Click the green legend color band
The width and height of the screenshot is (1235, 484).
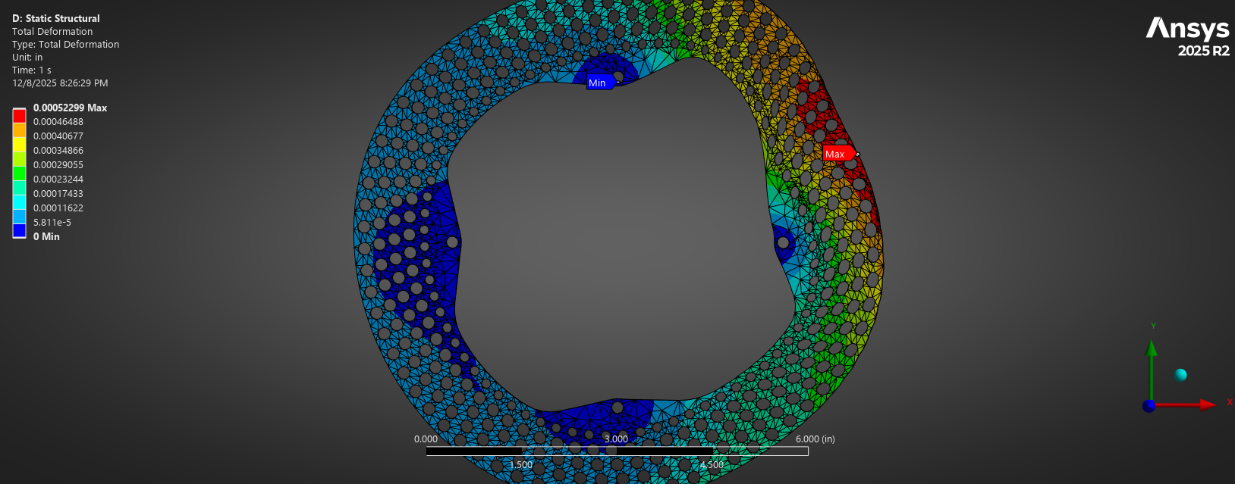(x=19, y=173)
